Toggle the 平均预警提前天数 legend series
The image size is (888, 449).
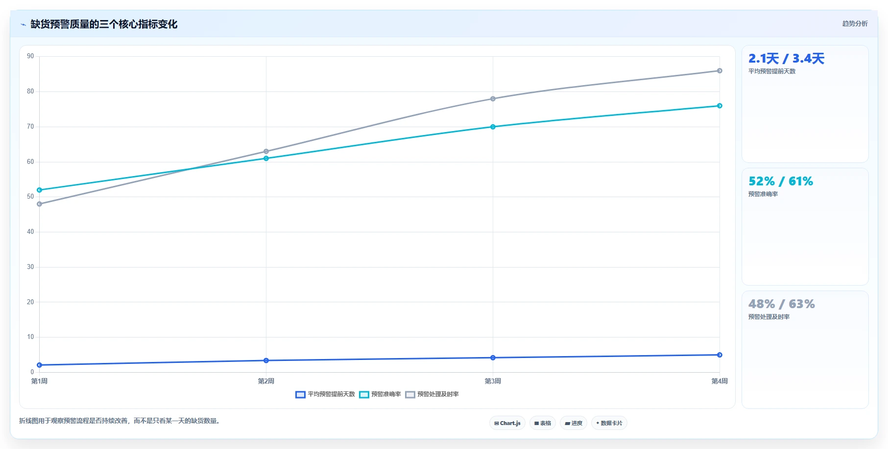pyautogui.click(x=325, y=394)
